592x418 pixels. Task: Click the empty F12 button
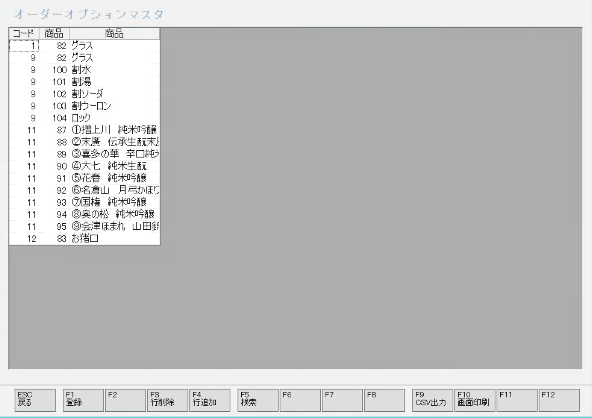(559, 400)
